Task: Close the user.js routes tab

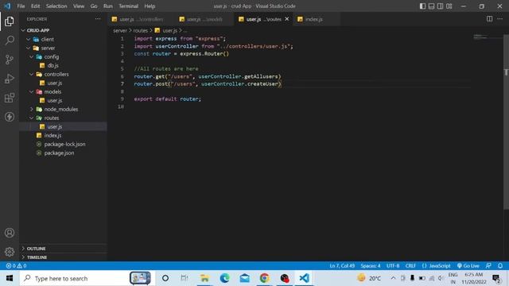Action: pos(287,19)
